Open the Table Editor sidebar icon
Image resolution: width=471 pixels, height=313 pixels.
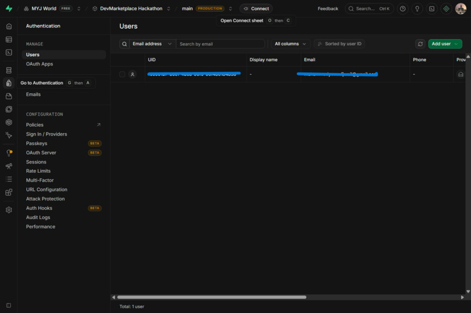[x=9, y=40]
